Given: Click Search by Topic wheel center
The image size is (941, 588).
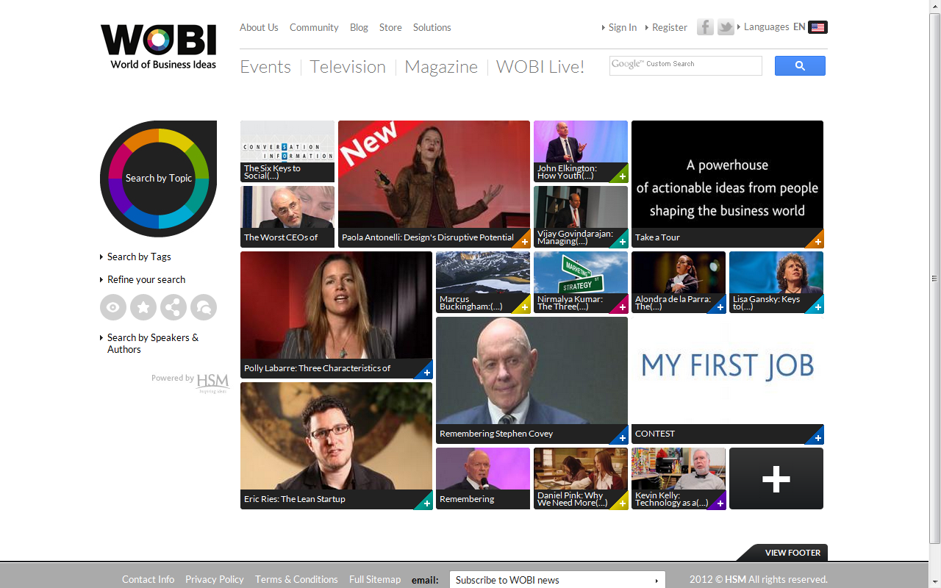Looking at the screenshot, I should (159, 179).
